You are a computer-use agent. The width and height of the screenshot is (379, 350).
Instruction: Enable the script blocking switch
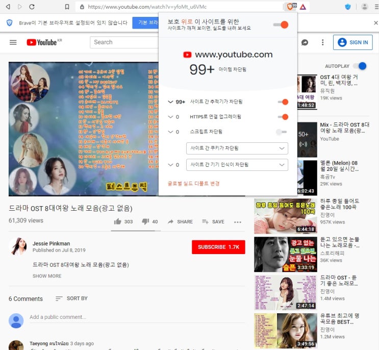tap(282, 132)
